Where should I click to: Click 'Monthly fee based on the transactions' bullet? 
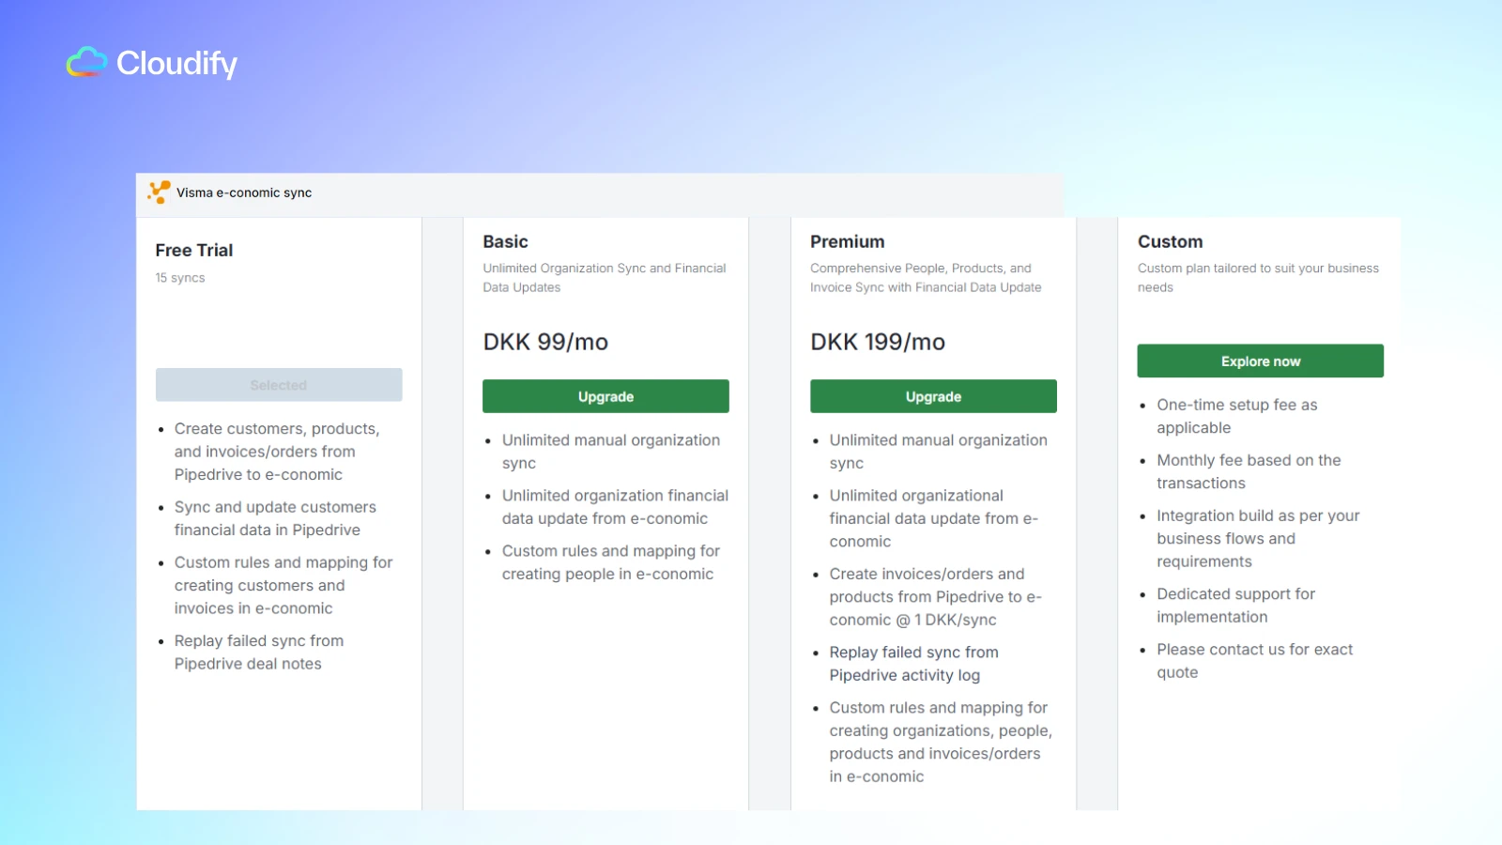1249,471
